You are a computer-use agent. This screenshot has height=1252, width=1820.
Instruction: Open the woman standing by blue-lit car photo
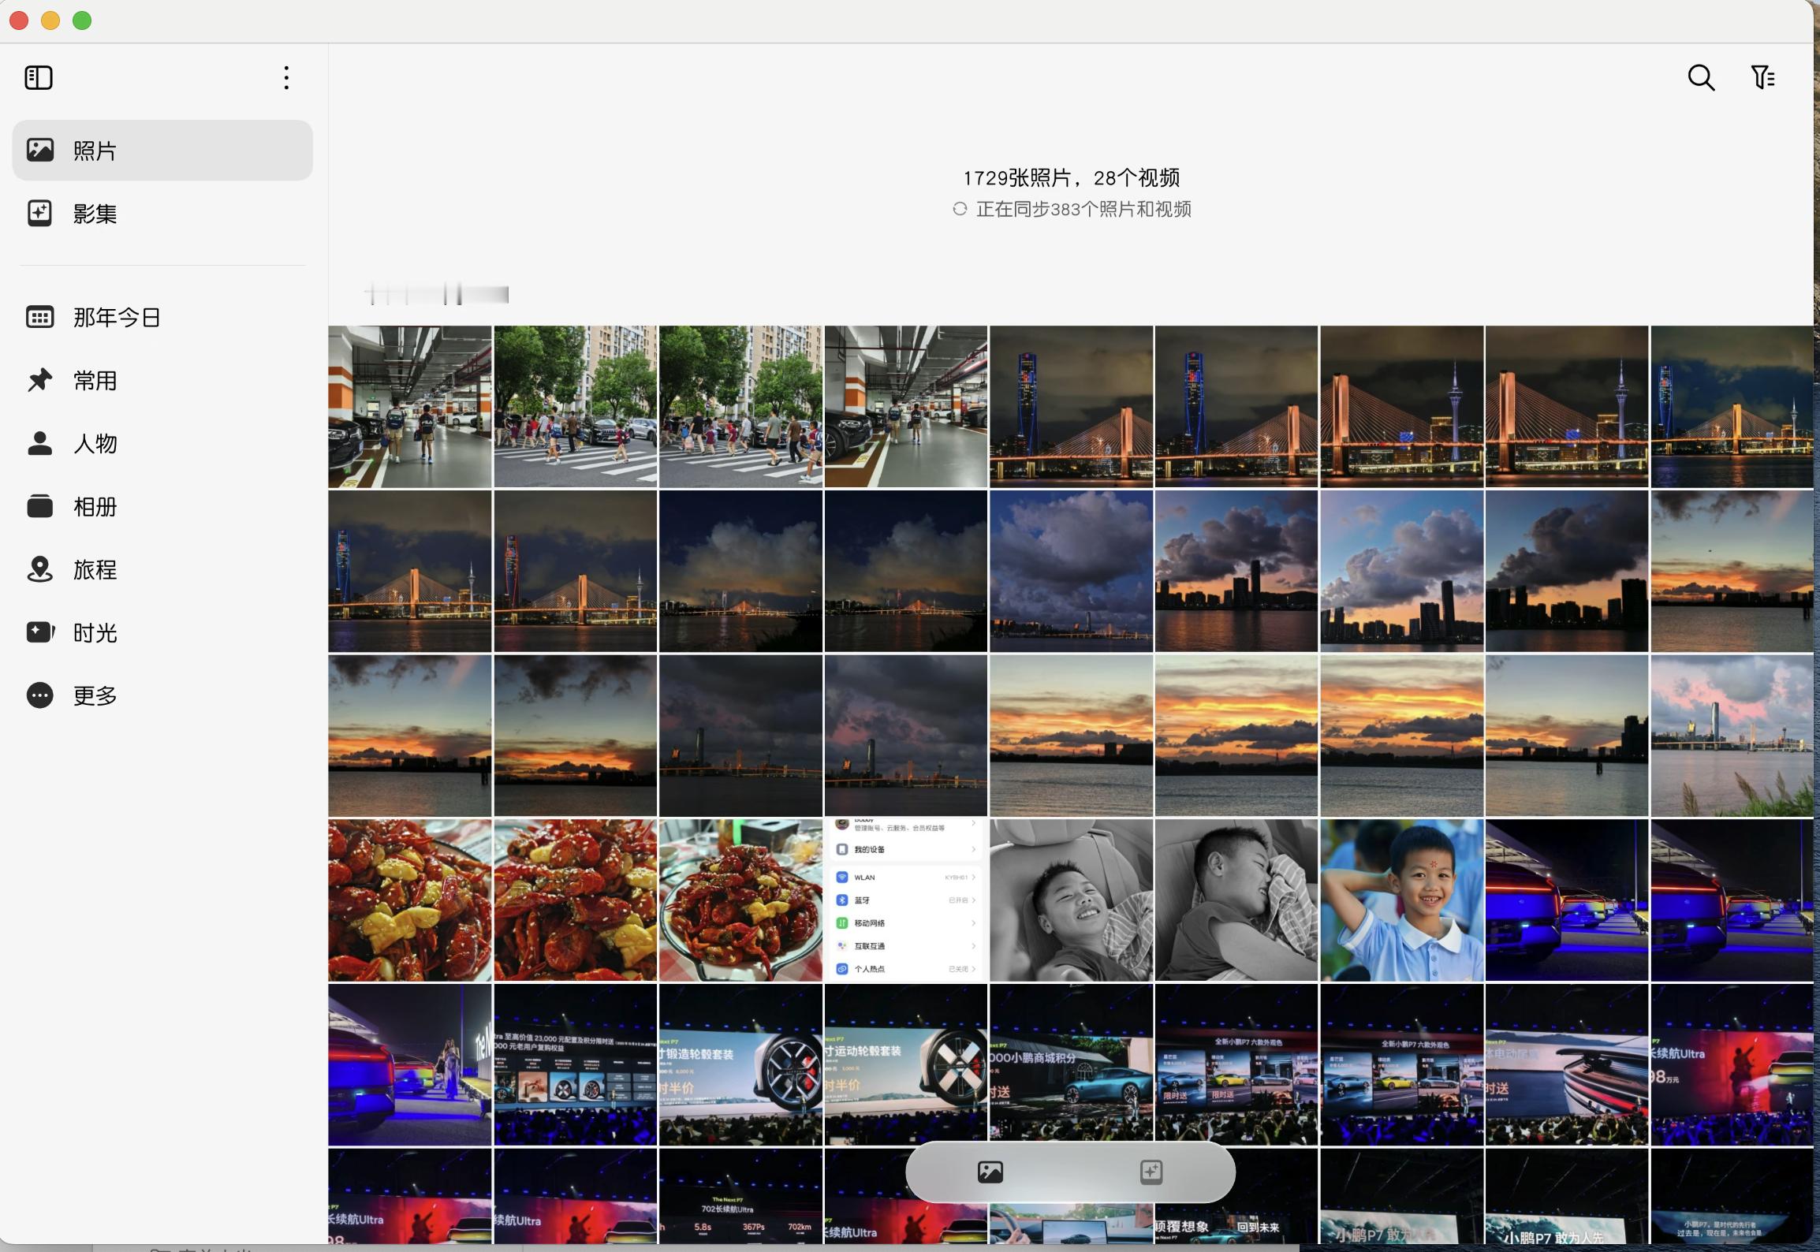(x=410, y=1064)
